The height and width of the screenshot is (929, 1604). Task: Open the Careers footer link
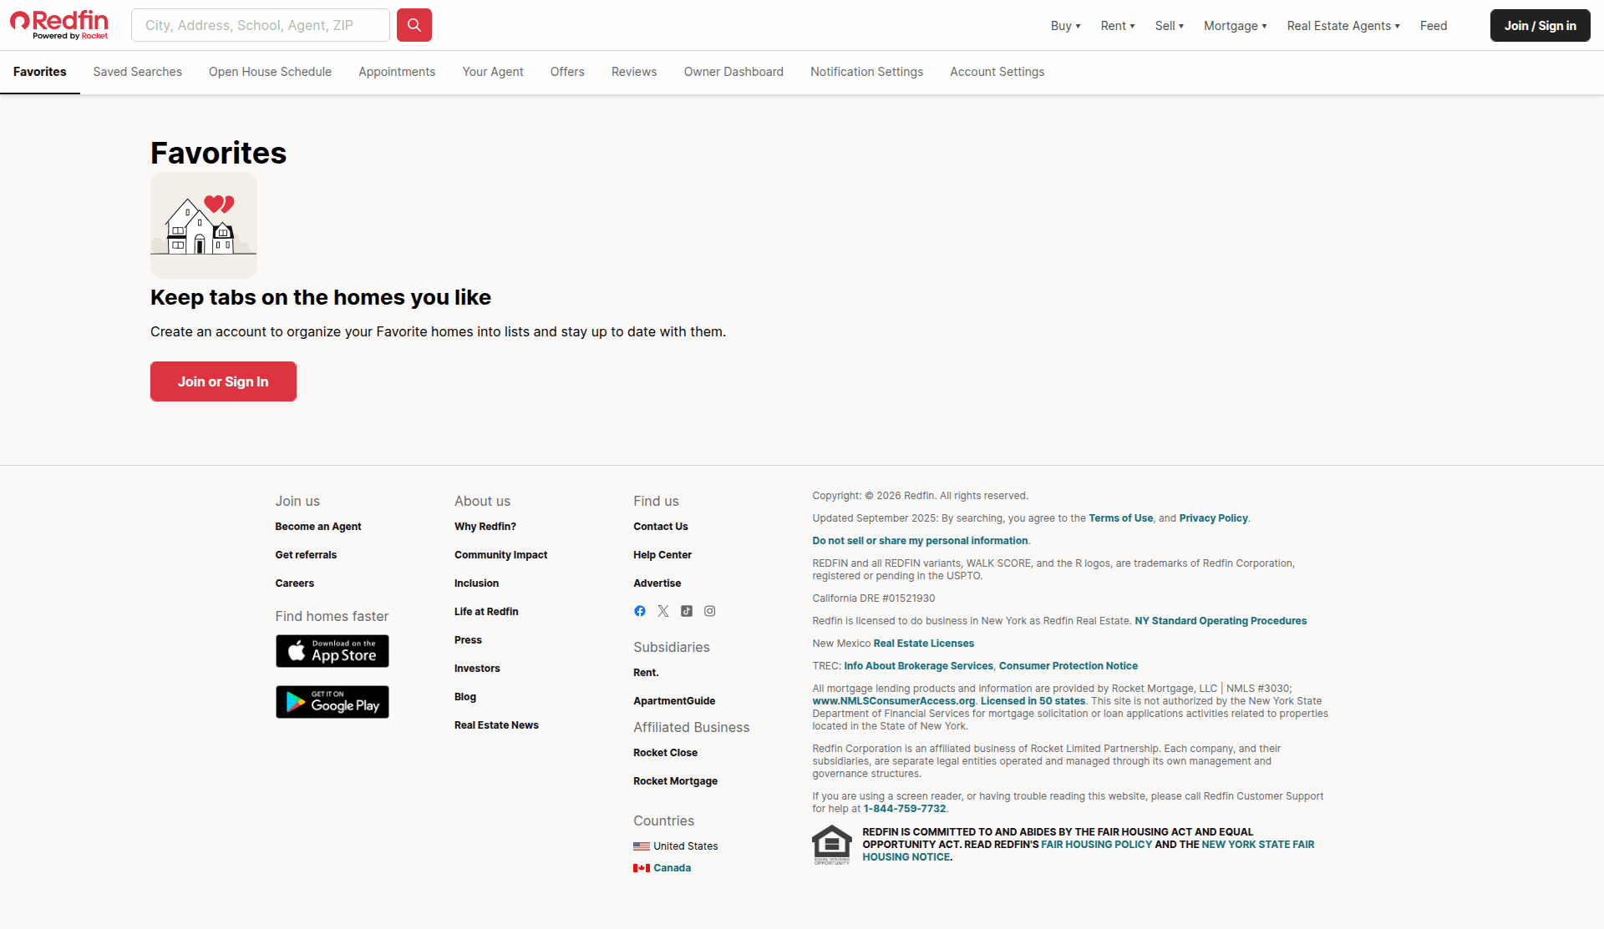(295, 583)
